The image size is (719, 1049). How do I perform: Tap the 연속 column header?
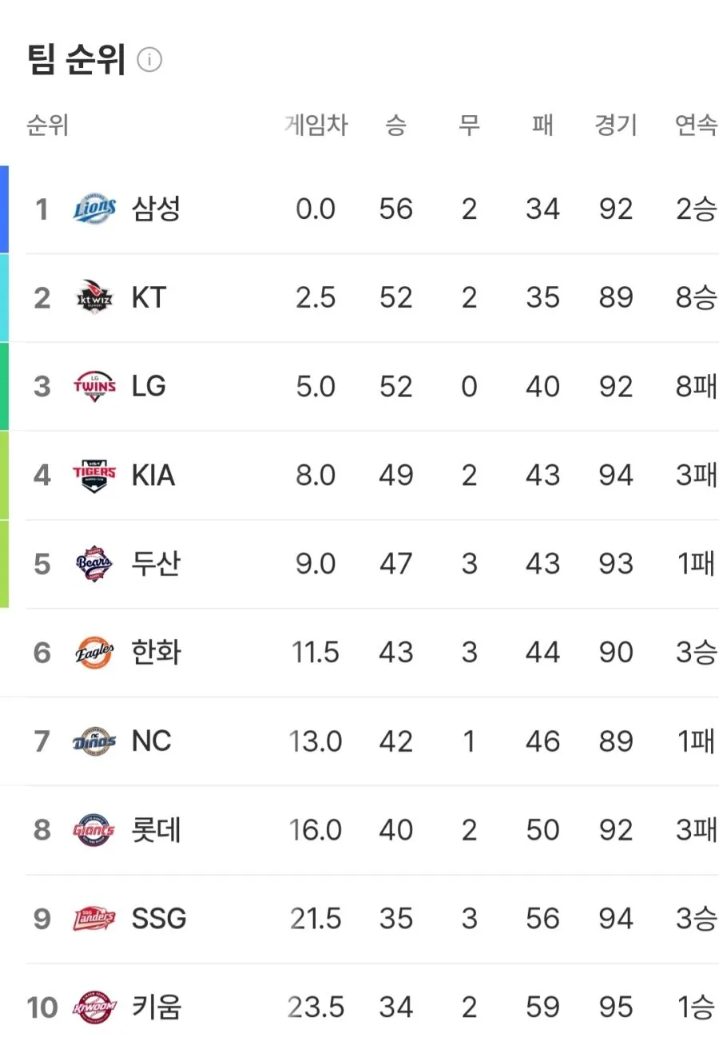point(696,125)
